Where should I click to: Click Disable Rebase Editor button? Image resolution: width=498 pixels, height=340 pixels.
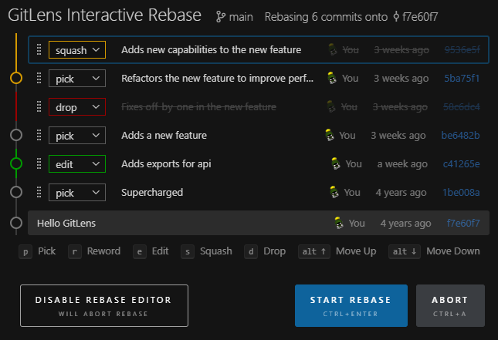pos(103,305)
